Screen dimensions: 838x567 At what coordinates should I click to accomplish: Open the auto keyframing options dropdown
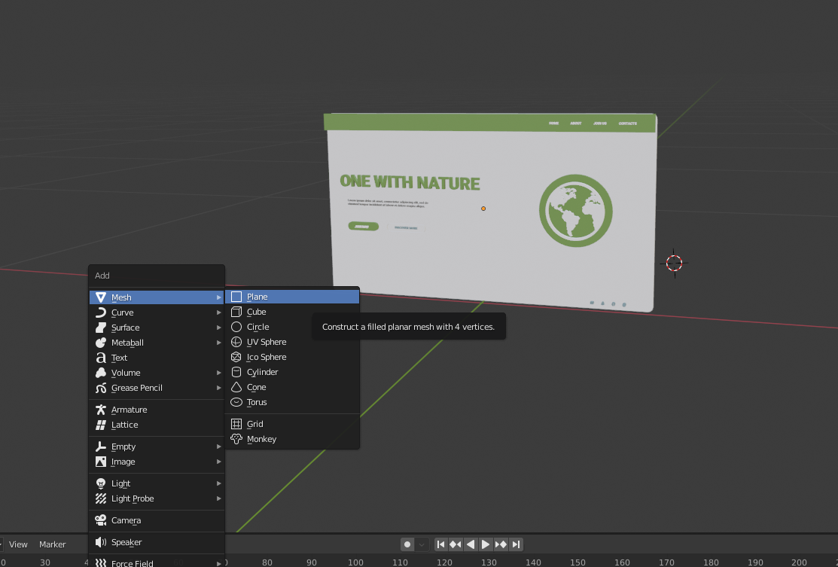point(422,544)
